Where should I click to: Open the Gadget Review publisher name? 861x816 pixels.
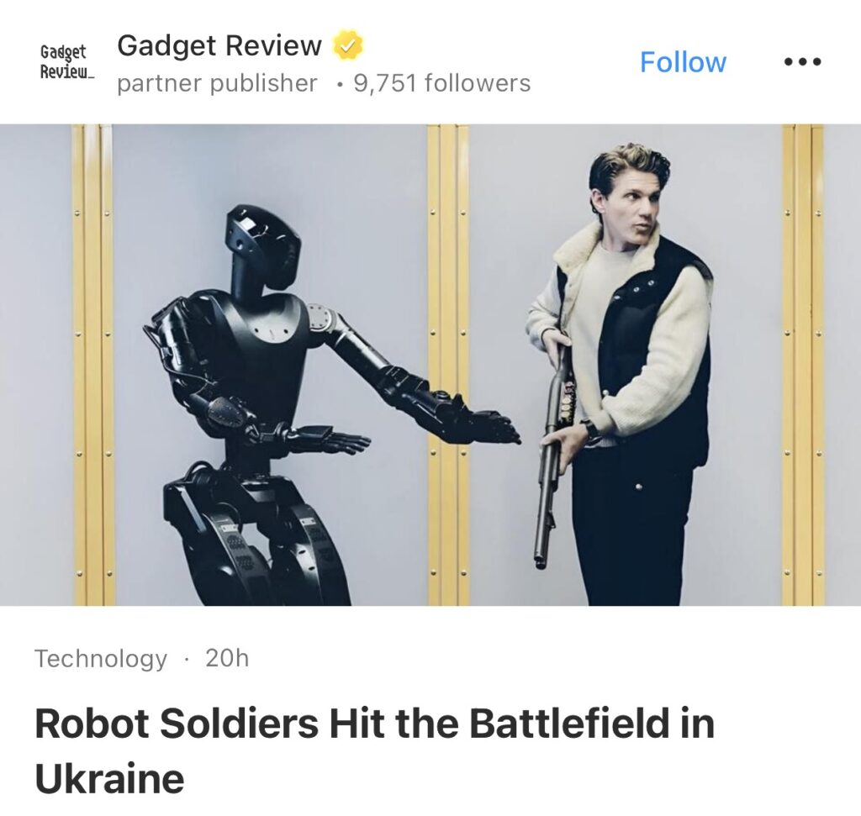(219, 45)
